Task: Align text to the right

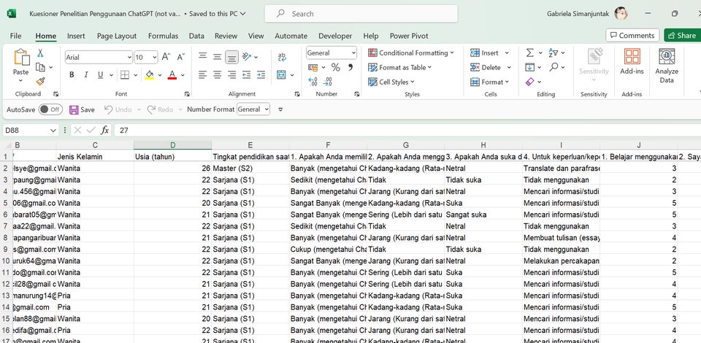Action: [231, 74]
